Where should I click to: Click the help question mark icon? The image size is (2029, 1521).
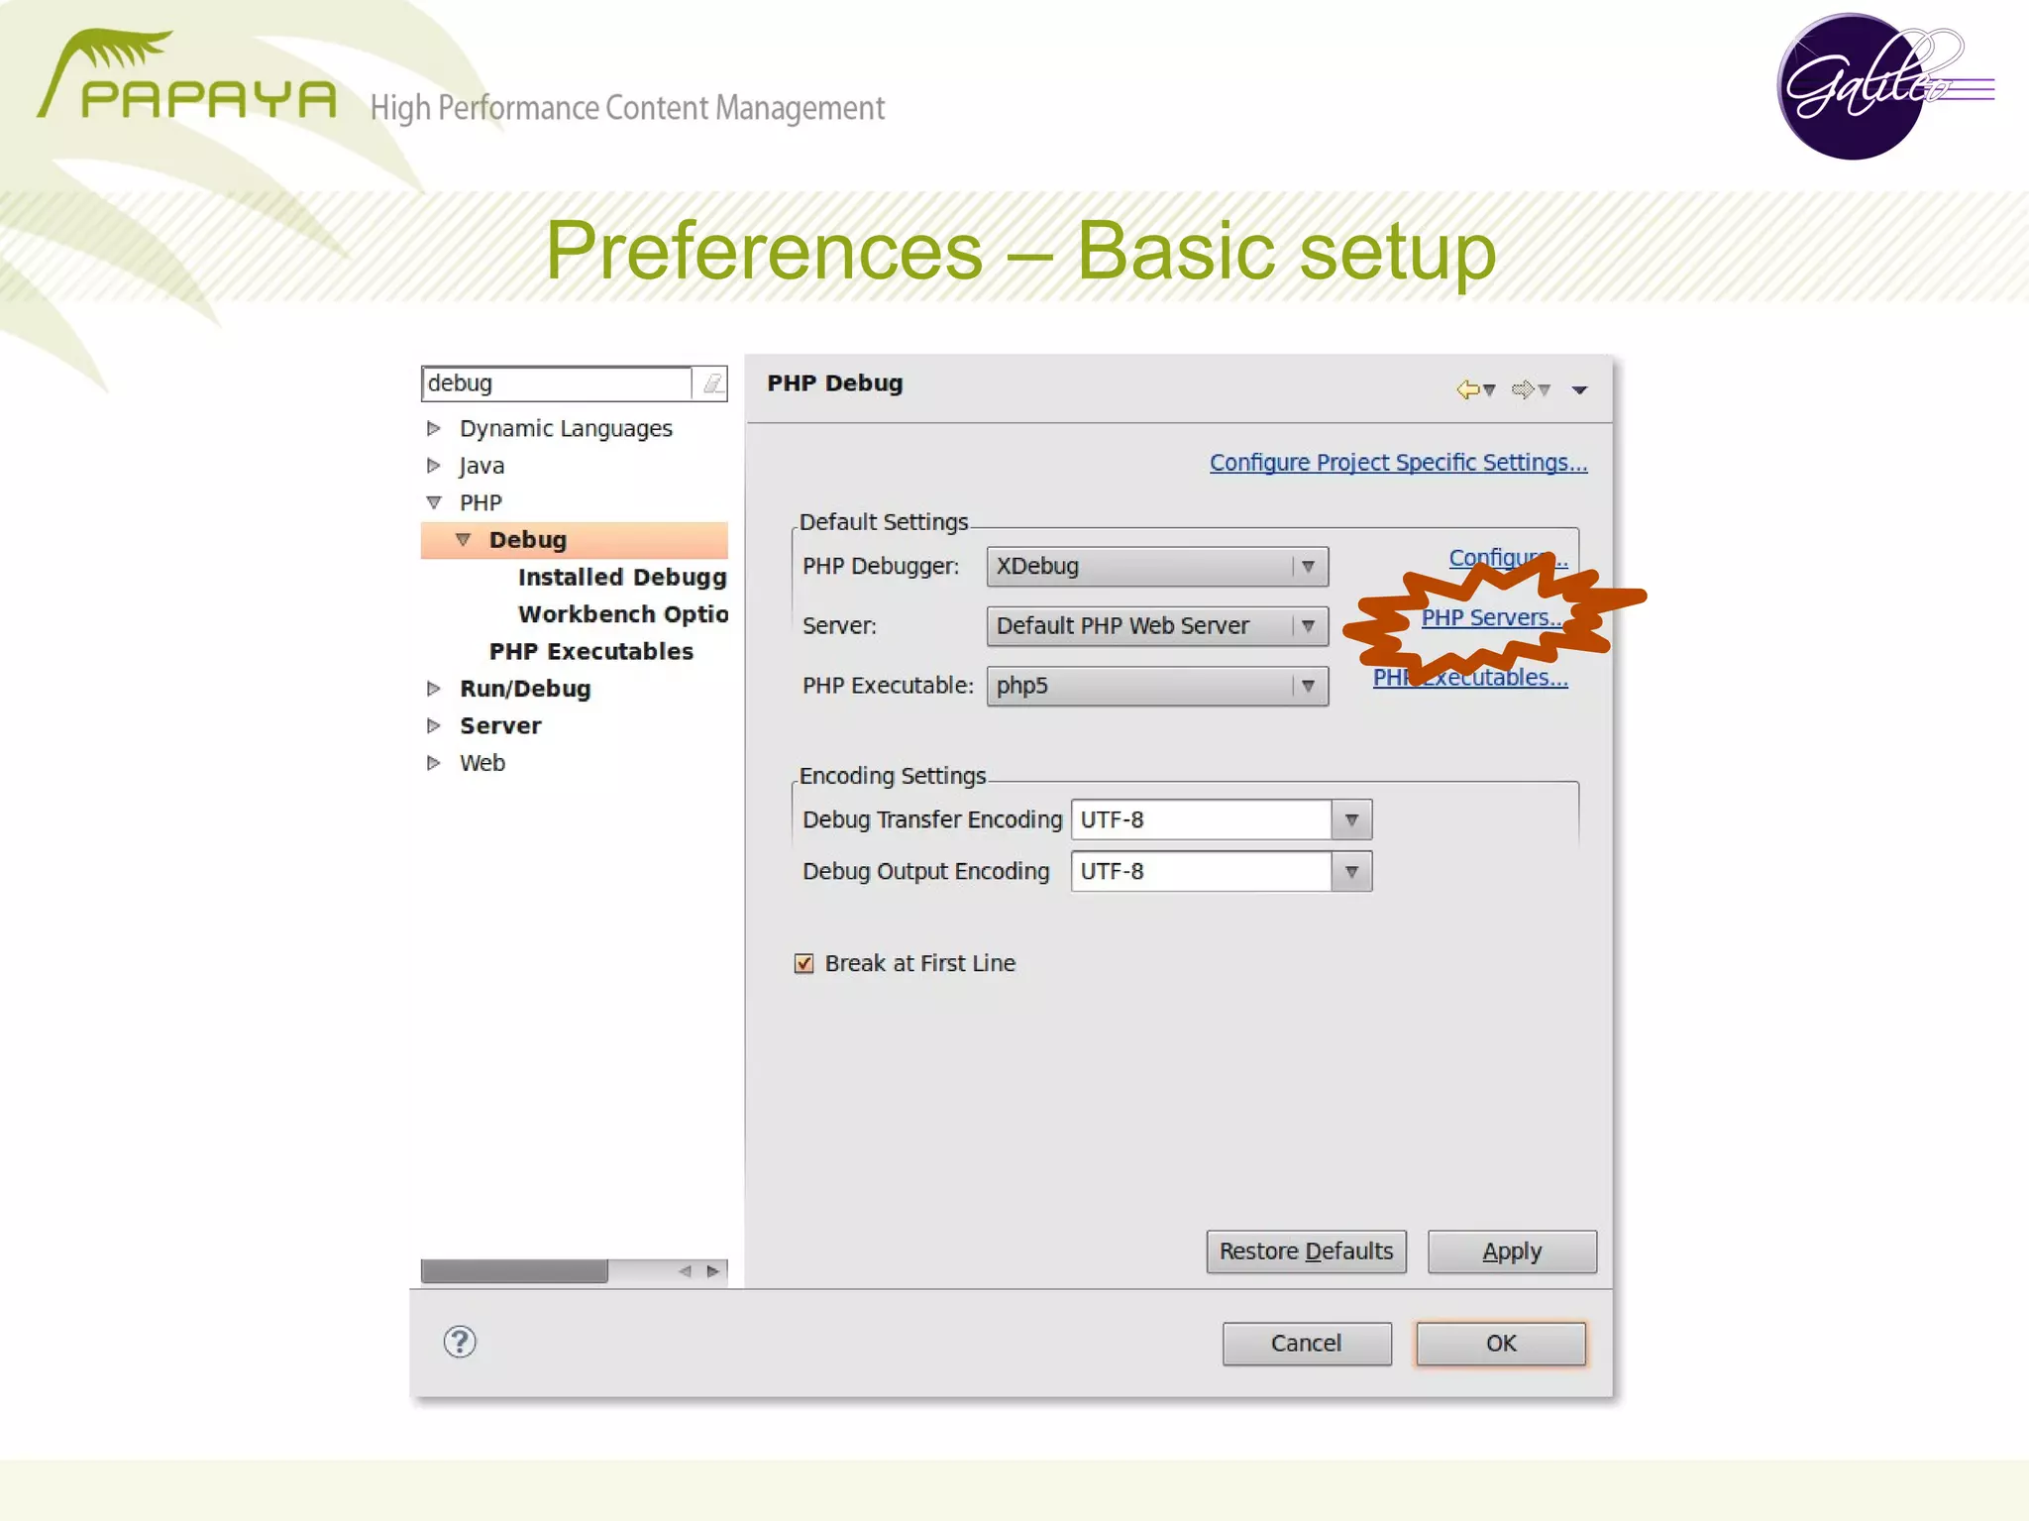click(x=460, y=1342)
